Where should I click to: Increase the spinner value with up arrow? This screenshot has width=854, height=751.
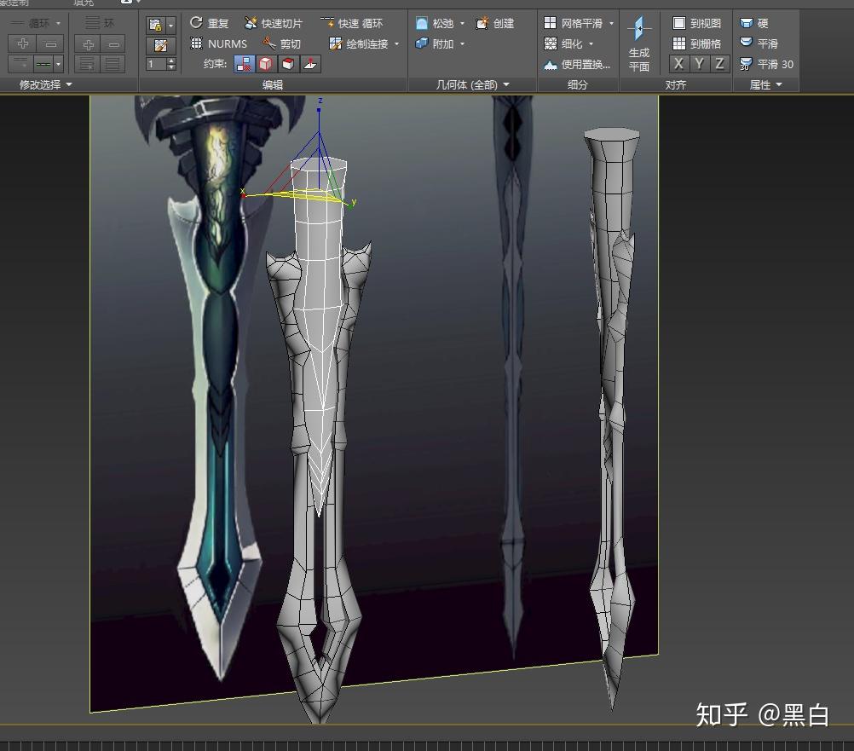click(x=171, y=61)
